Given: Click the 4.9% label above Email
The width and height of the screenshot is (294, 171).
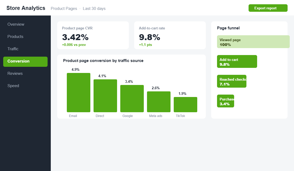Looking at the screenshot, I should coord(76,69).
